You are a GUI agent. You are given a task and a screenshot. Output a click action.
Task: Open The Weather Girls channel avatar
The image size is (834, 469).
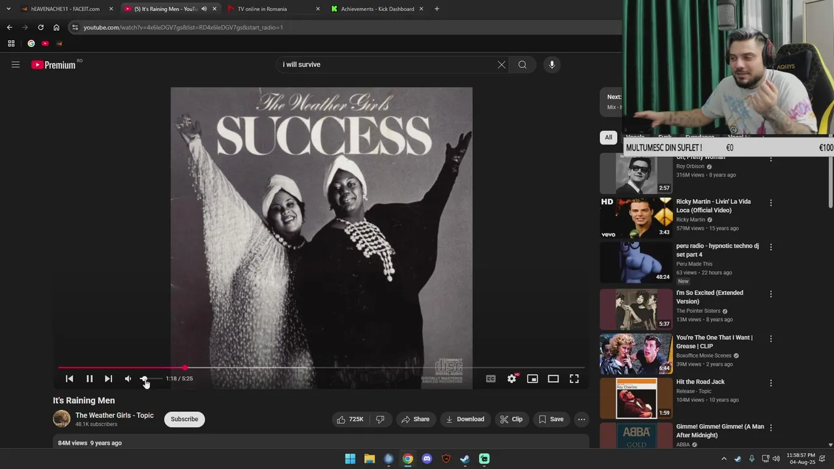[61, 419]
